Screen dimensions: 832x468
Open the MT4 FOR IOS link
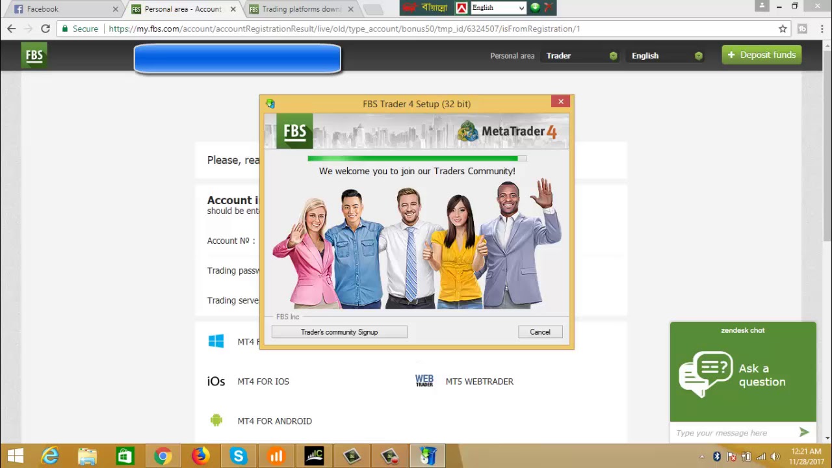point(263,382)
